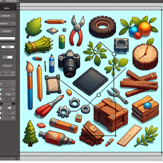163x163 pixels.
Task: Select the large wooden crate sprite
Action: pyautogui.click(x=111, y=115)
